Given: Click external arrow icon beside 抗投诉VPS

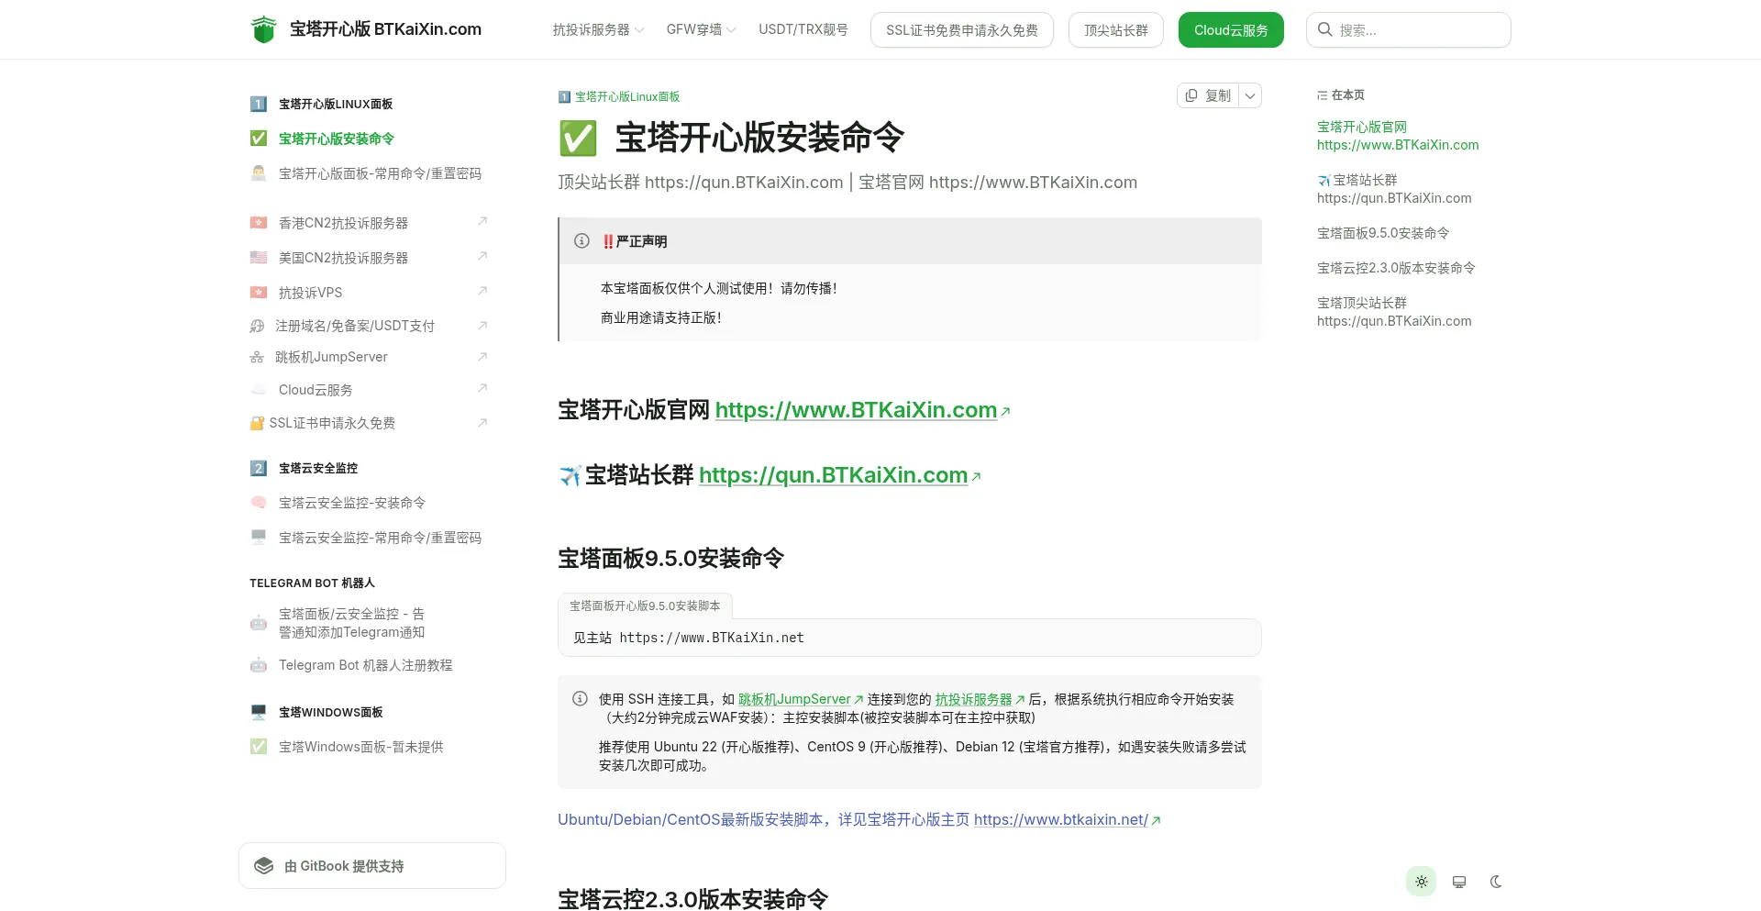Looking at the screenshot, I should (482, 291).
